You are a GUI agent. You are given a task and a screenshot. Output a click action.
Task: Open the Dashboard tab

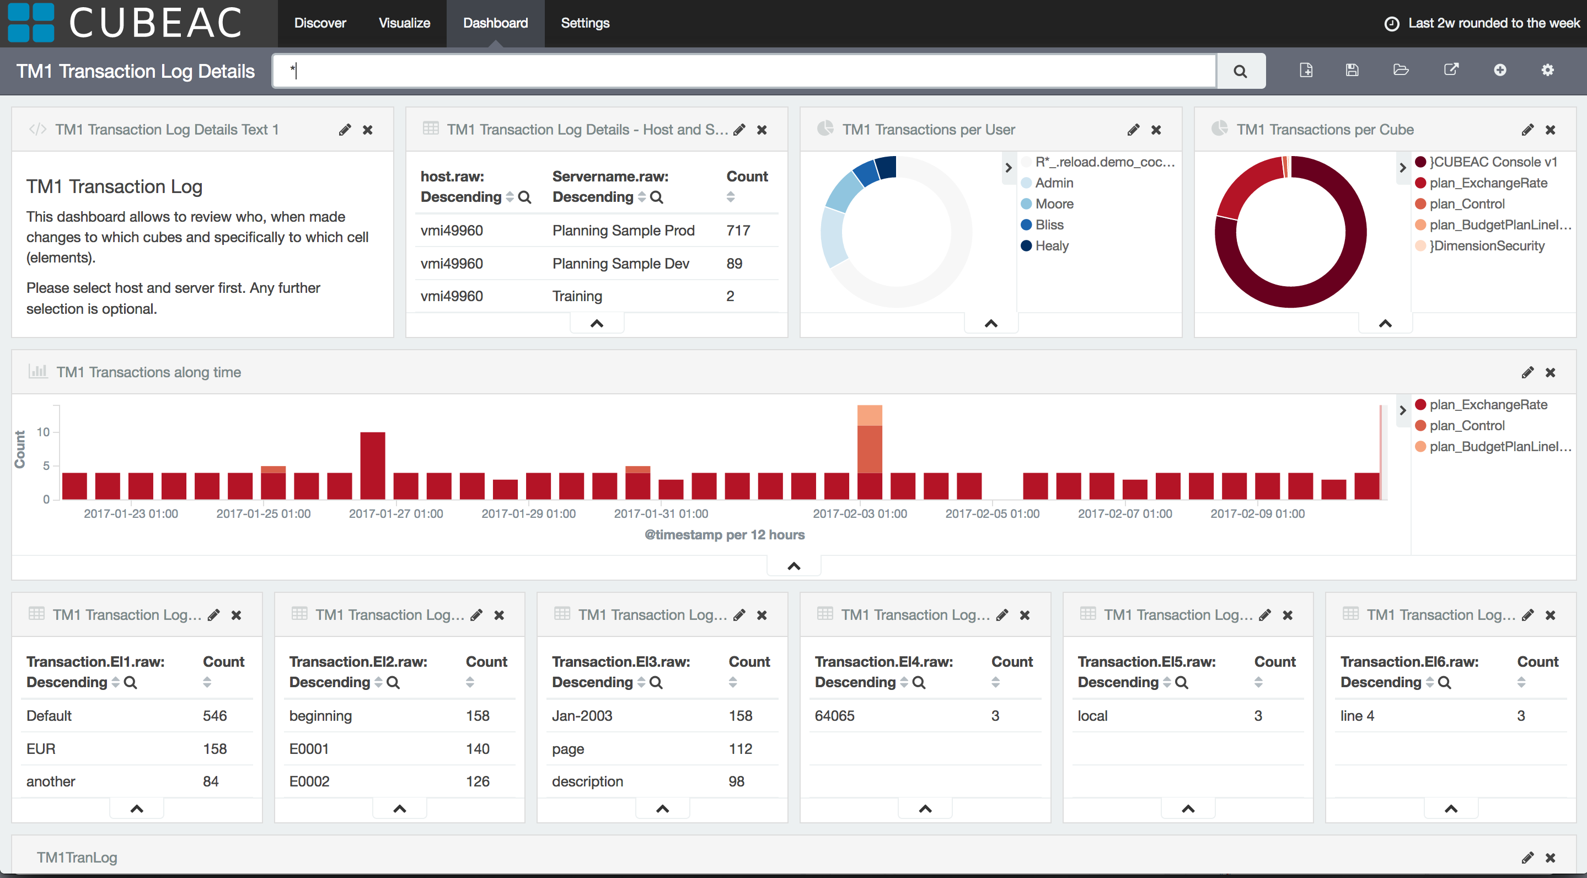[x=495, y=23]
